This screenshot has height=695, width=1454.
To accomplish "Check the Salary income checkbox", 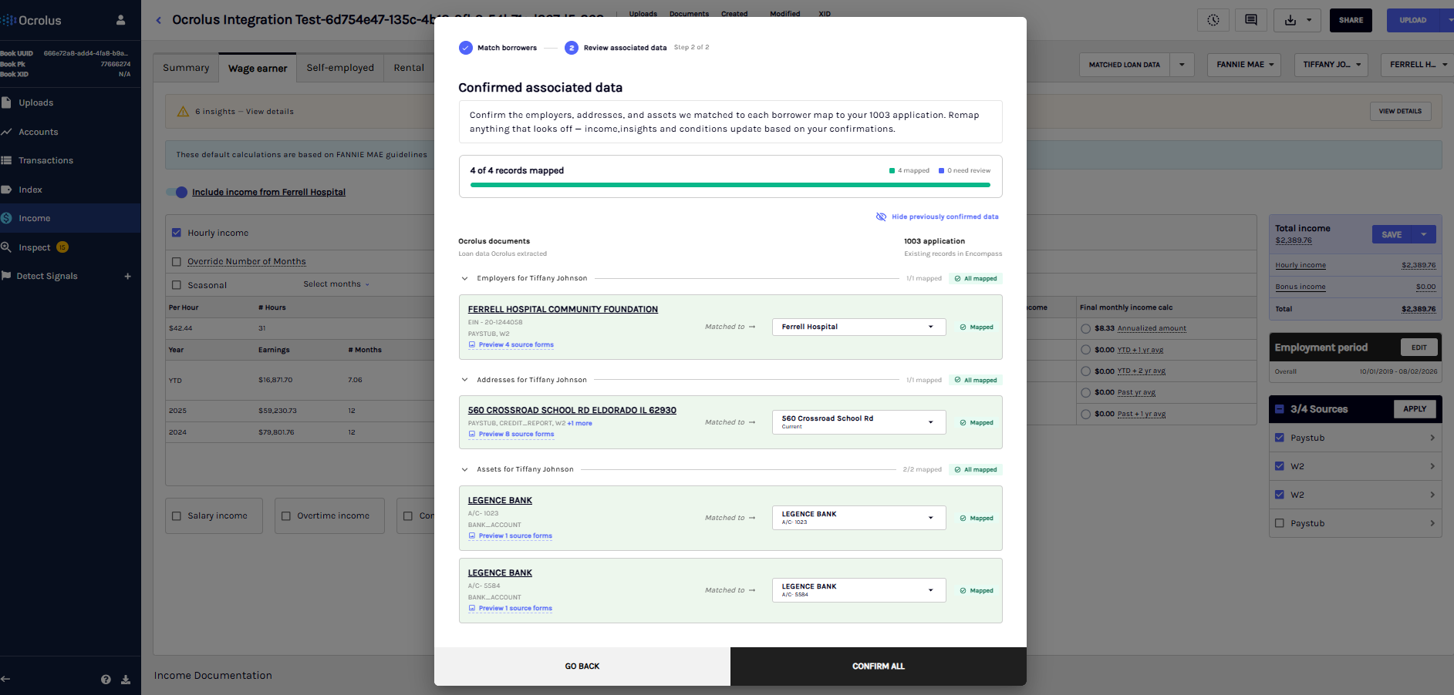I will 177,516.
